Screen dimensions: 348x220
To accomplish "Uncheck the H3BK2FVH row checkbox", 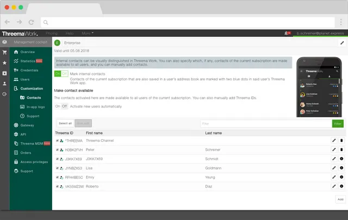I will pos(57,150).
